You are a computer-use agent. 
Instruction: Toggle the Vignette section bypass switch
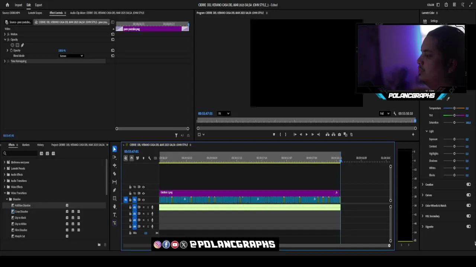pyautogui.click(x=469, y=226)
